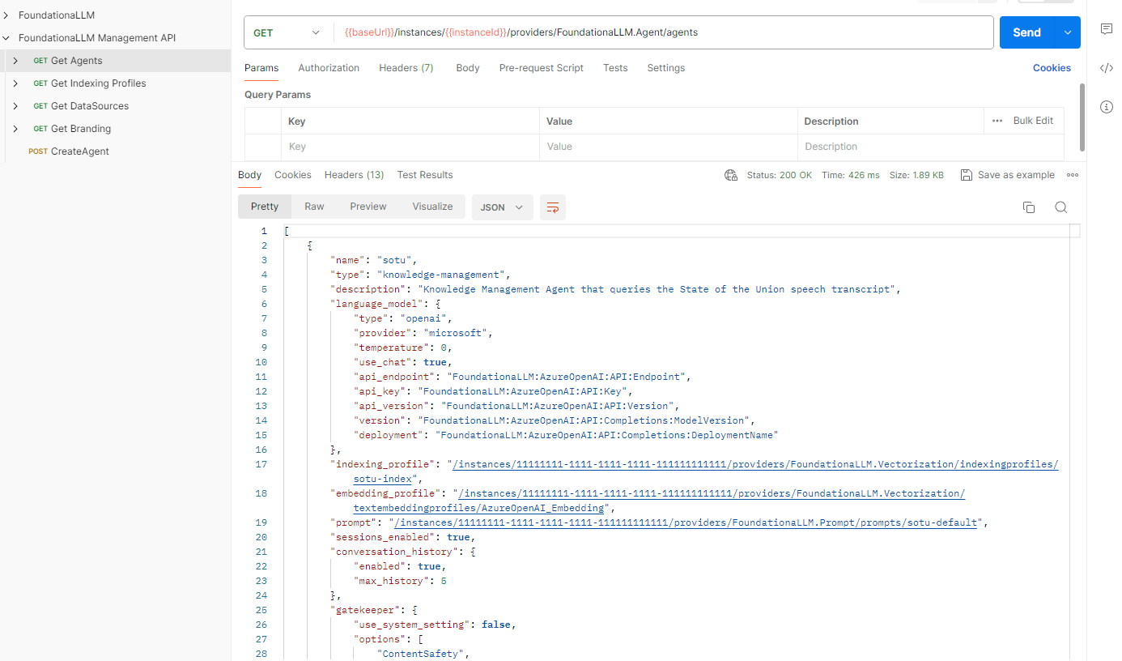1122x661 pixels.
Task: Click the Size: 1.89 KB text
Action: click(916, 175)
